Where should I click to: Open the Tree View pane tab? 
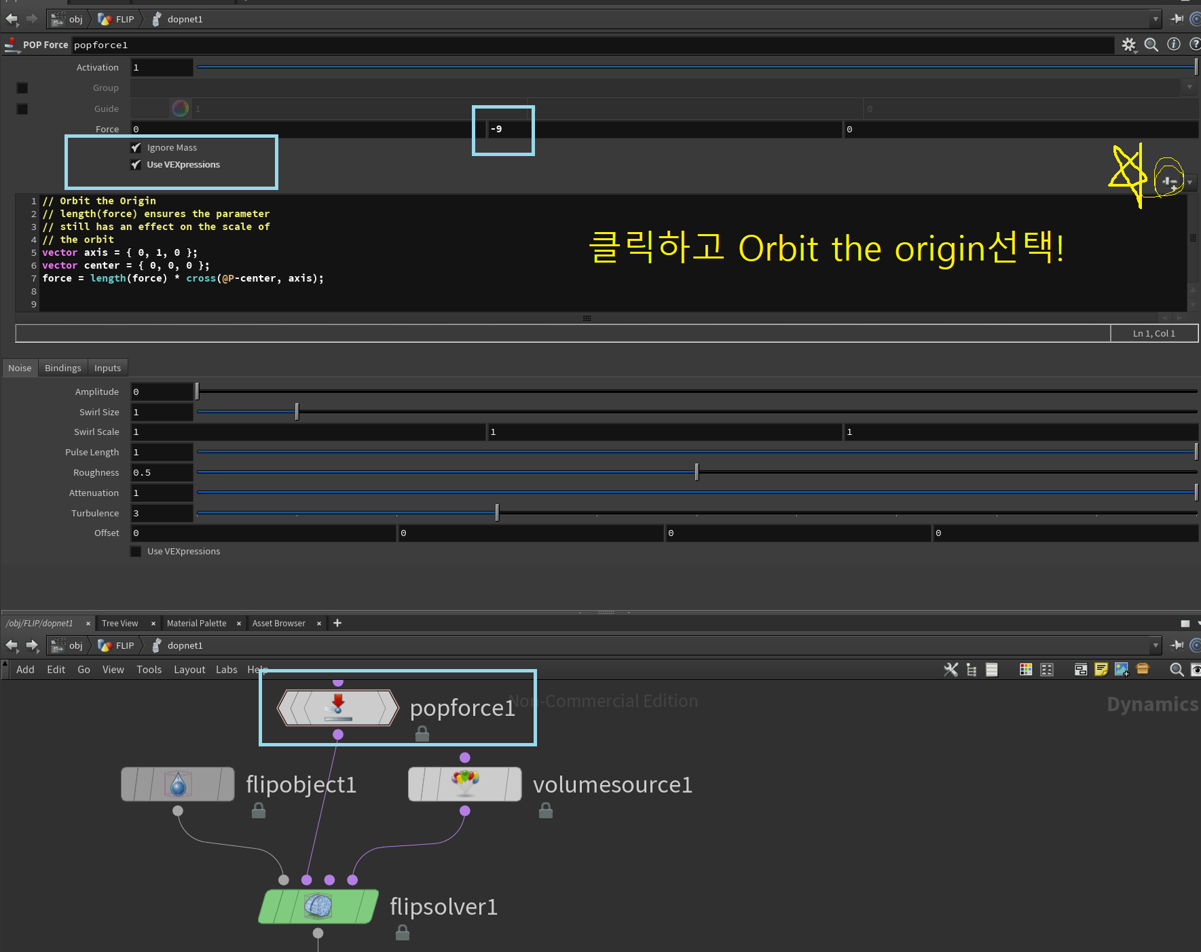tap(119, 623)
